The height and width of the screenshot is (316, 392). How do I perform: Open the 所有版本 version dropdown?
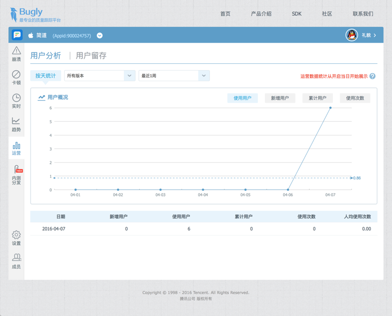100,76
